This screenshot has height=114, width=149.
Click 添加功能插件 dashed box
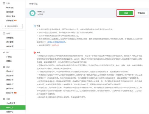pyautogui.click(x=12, y=26)
